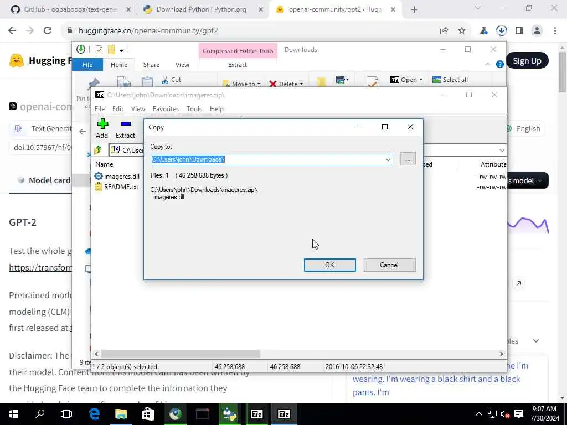This screenshot has height=425, width=567.
Task: Expand 7-Zip address bar path dropdown
Action: pos(502,150)
